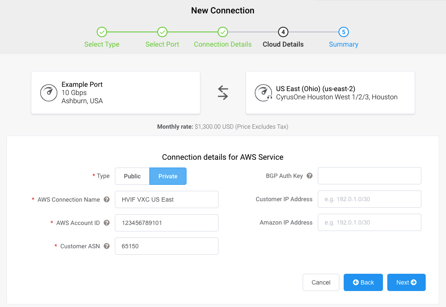Image resolution: width=446 pixels, height=307 pixels.
Task: Open help for Customer ASN
Action: [107, 246]
